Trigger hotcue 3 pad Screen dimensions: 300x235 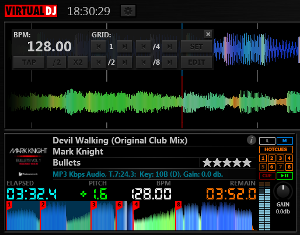coord(280,158)
